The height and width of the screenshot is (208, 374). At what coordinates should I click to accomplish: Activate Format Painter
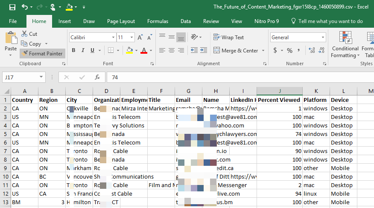(42, 54)
